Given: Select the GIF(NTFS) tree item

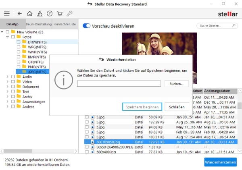Looking at the screenshot, I should point(35,62).
